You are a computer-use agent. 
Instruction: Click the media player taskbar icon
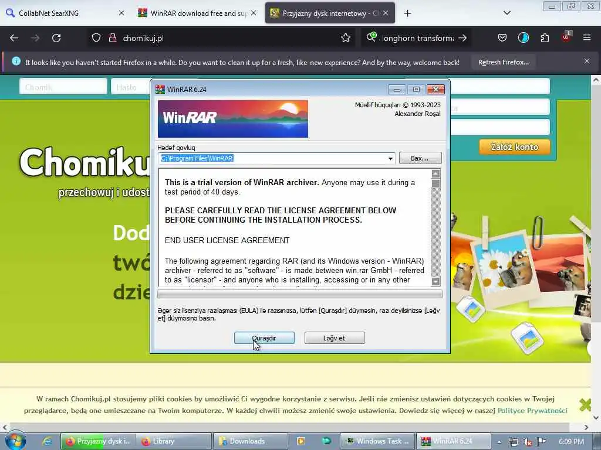301,441
